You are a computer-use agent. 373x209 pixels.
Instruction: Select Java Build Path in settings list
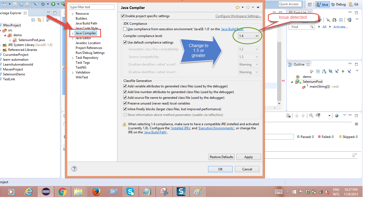click(x=86, y=23)
